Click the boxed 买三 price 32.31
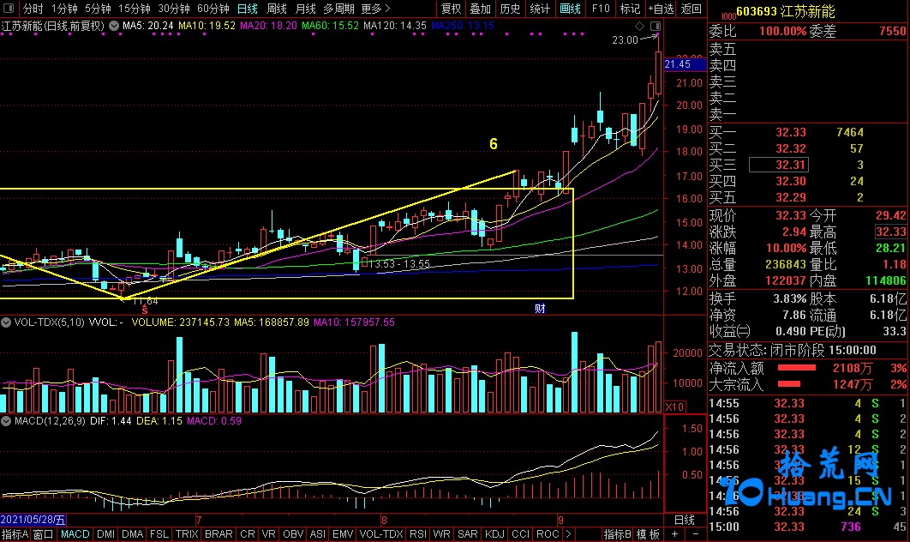910x542 pixels. coord(778,165)
